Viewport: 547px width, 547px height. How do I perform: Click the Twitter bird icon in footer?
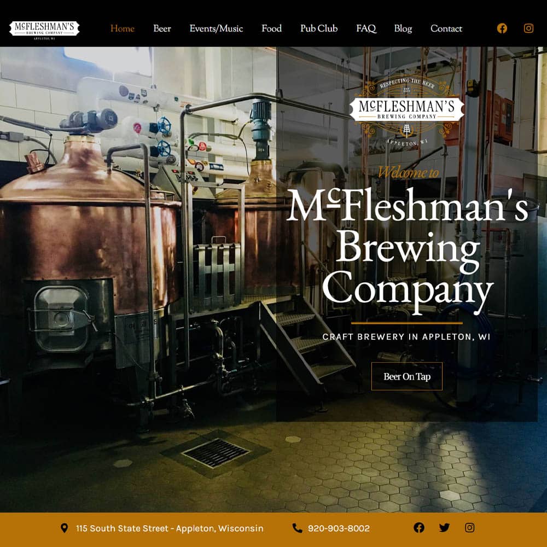(444, 527)
